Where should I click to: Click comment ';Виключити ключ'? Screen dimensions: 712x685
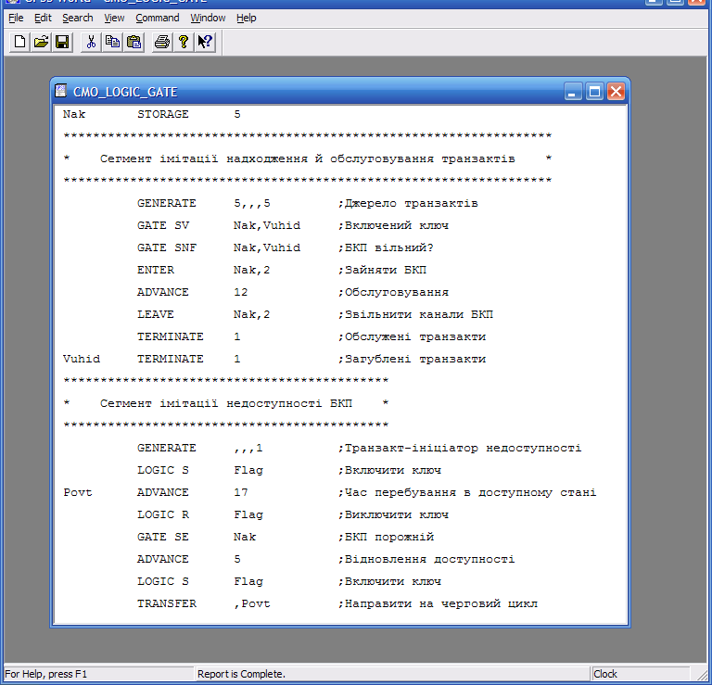pyautogui.click(x=393, y=514)
